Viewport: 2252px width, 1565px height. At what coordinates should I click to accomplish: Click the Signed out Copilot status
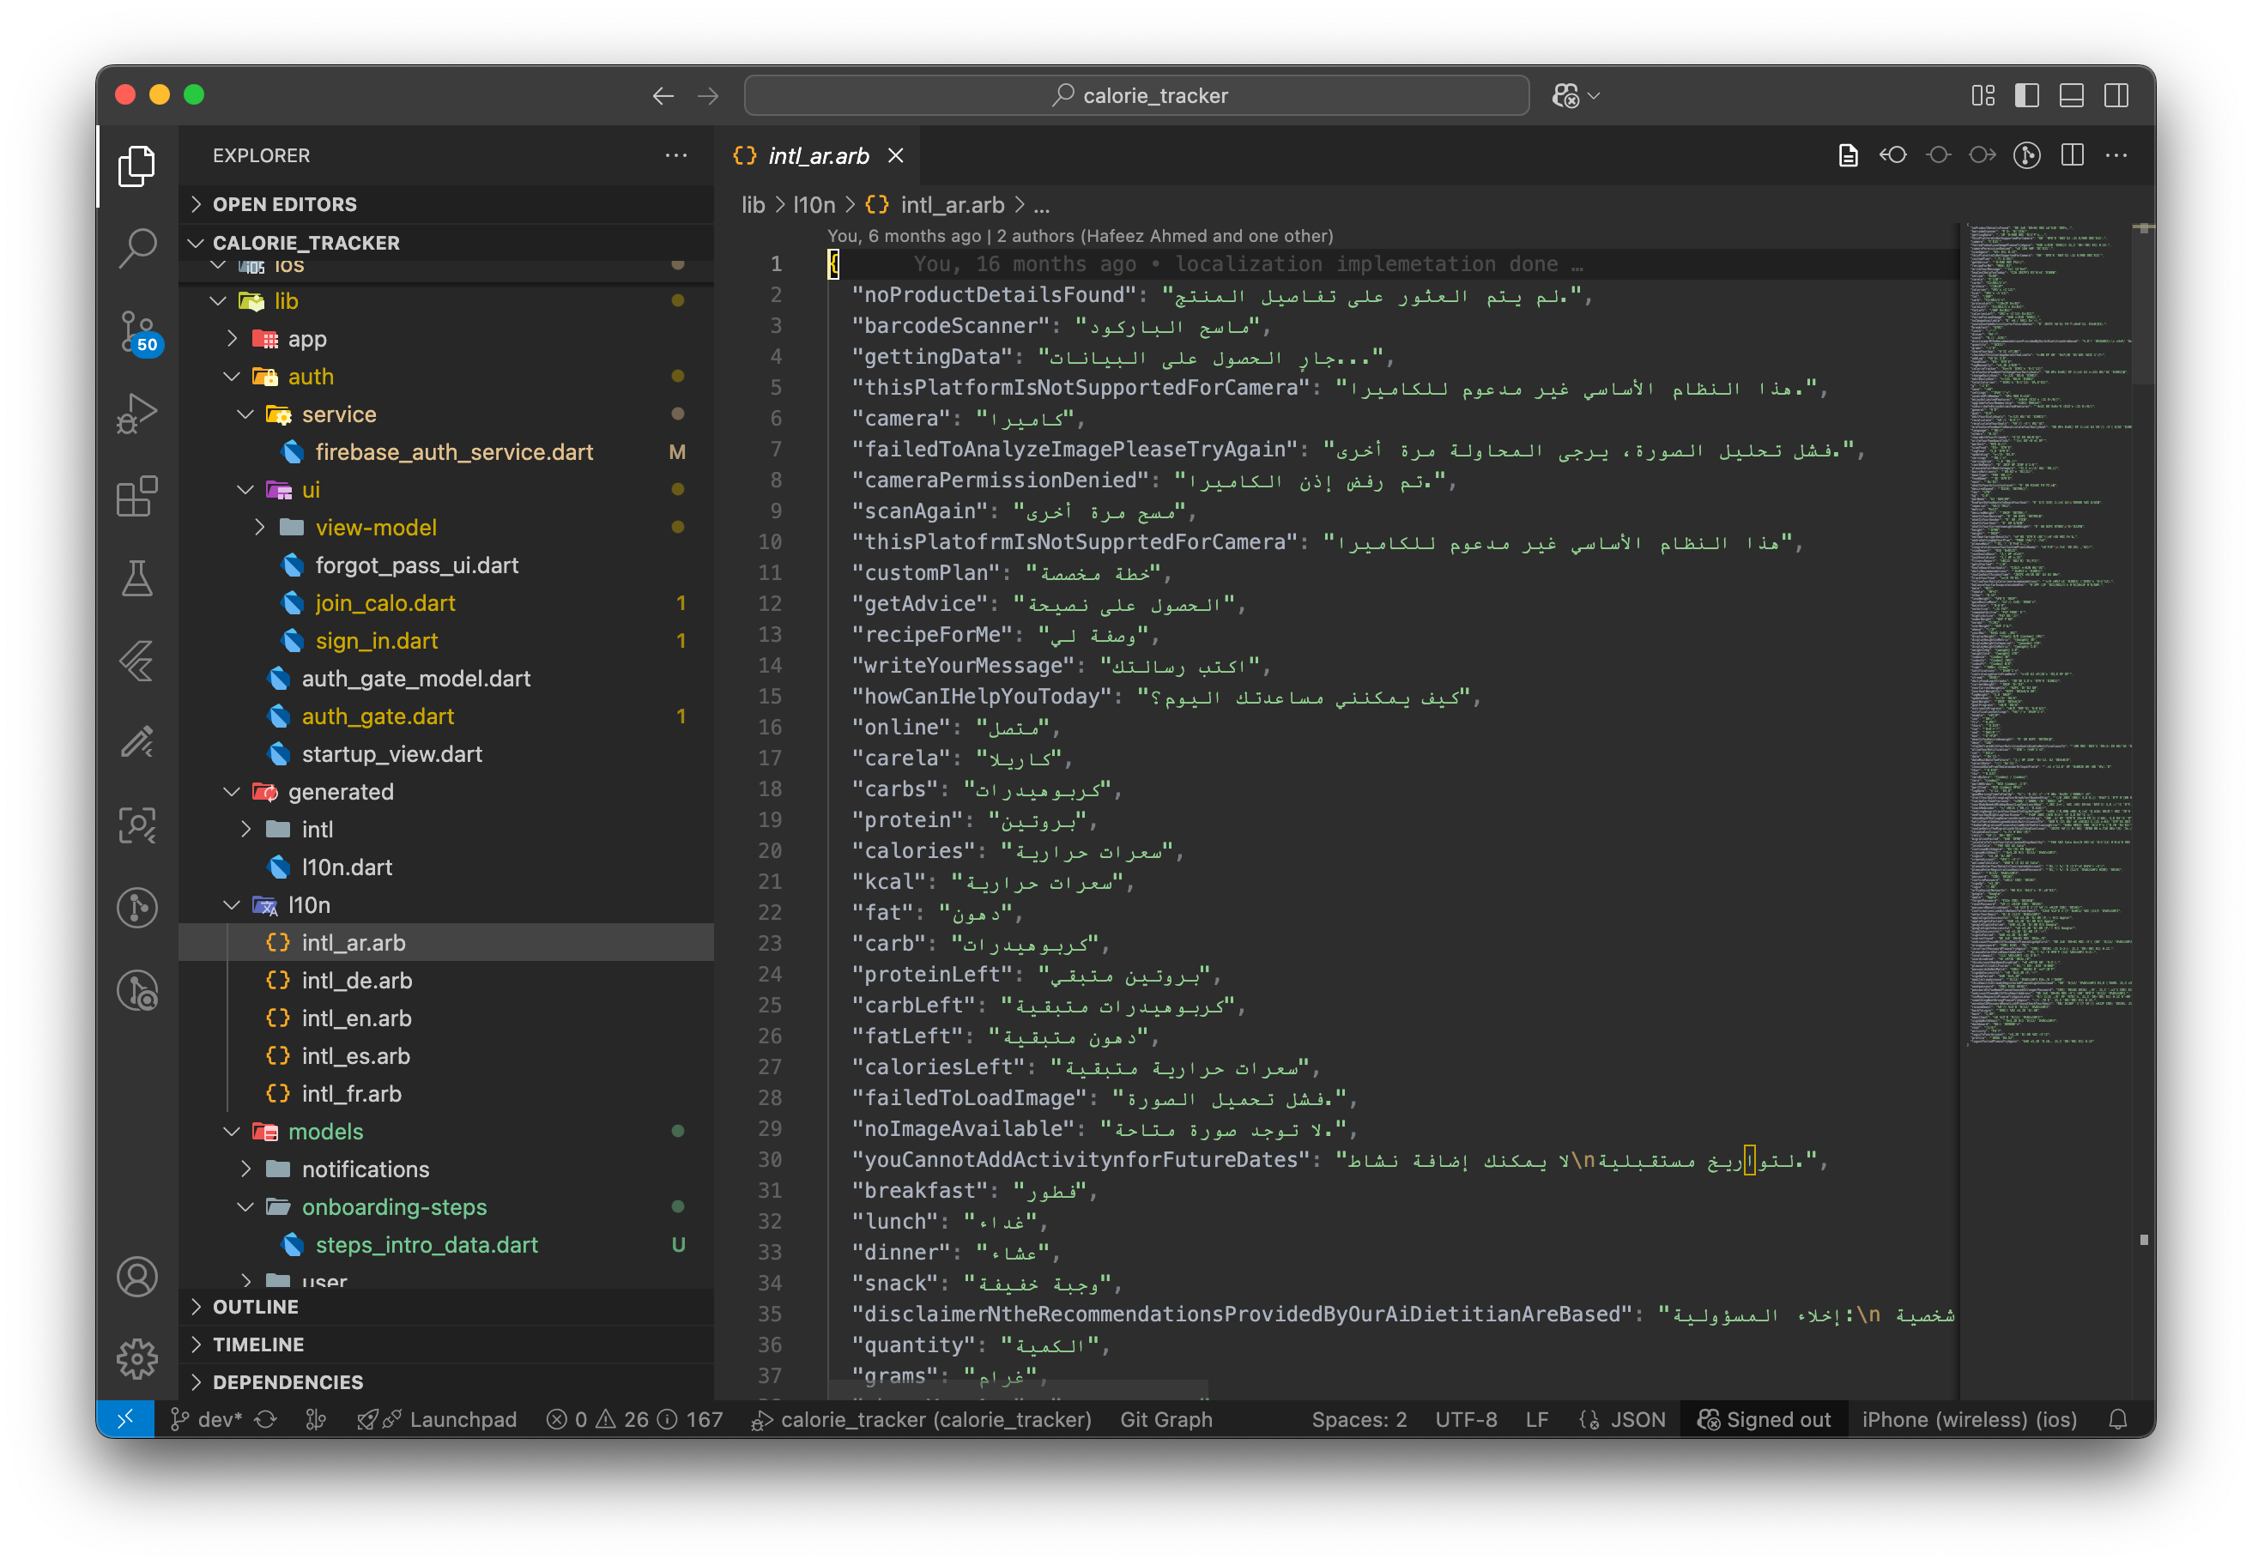click(x=1765, y=1419)
